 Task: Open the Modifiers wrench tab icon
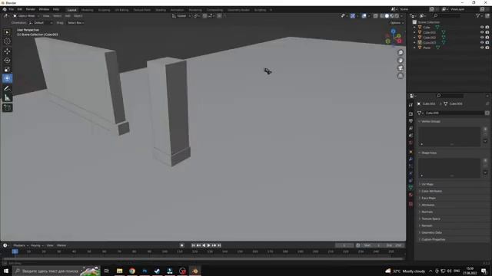[x=411, y=159]
